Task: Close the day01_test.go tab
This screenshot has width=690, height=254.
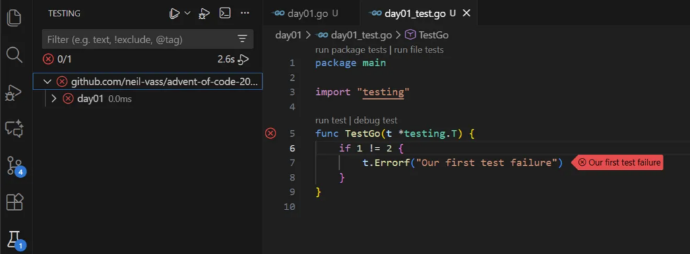Action: [466, 13]
